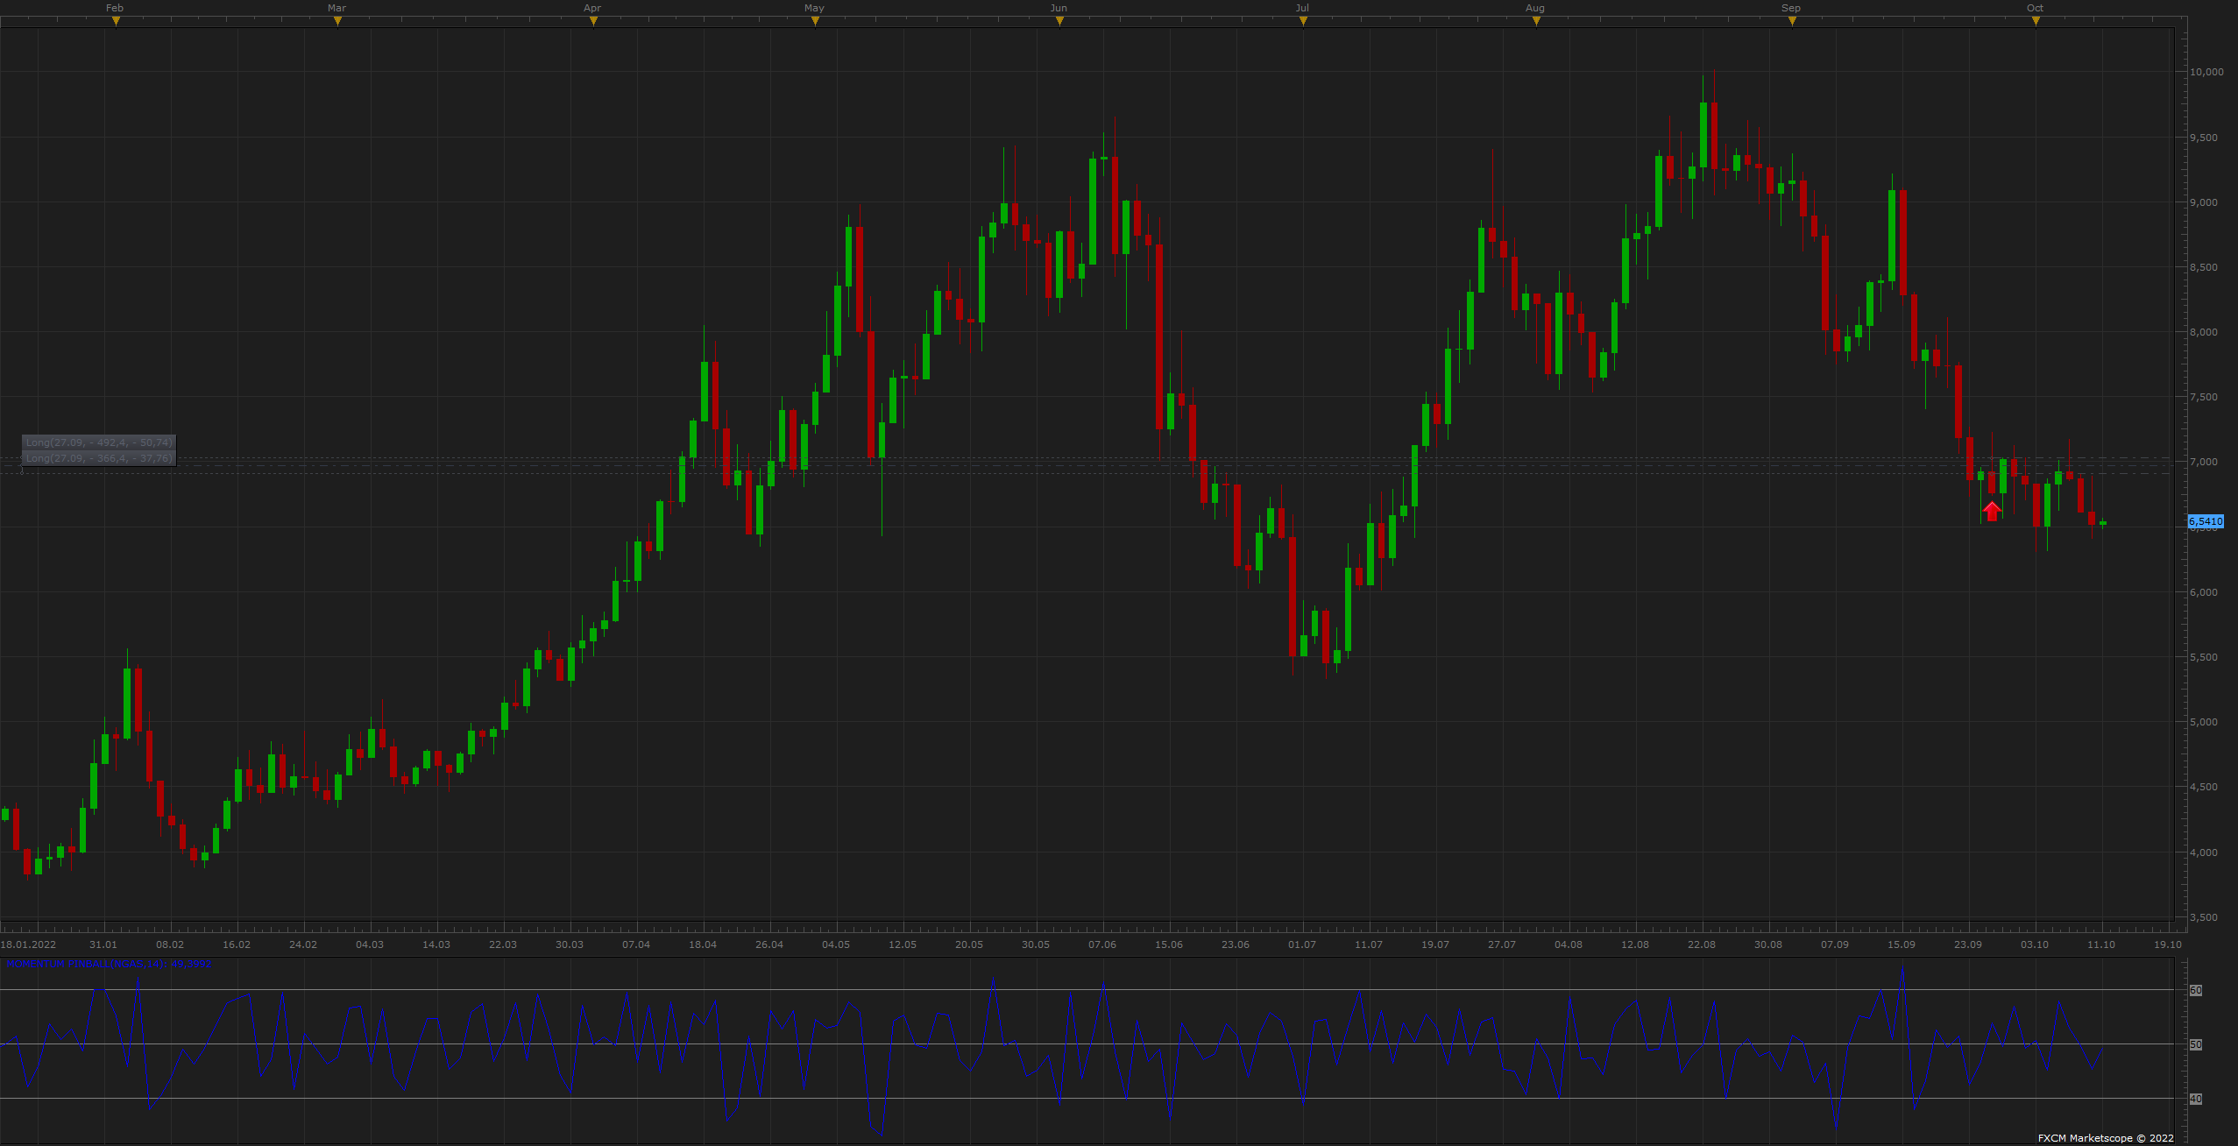The height and width of the screenshot is (1146, 2238).
Task: Click the 30.03 date axis label
Action: pyautogui.click(x=570, y=944)
